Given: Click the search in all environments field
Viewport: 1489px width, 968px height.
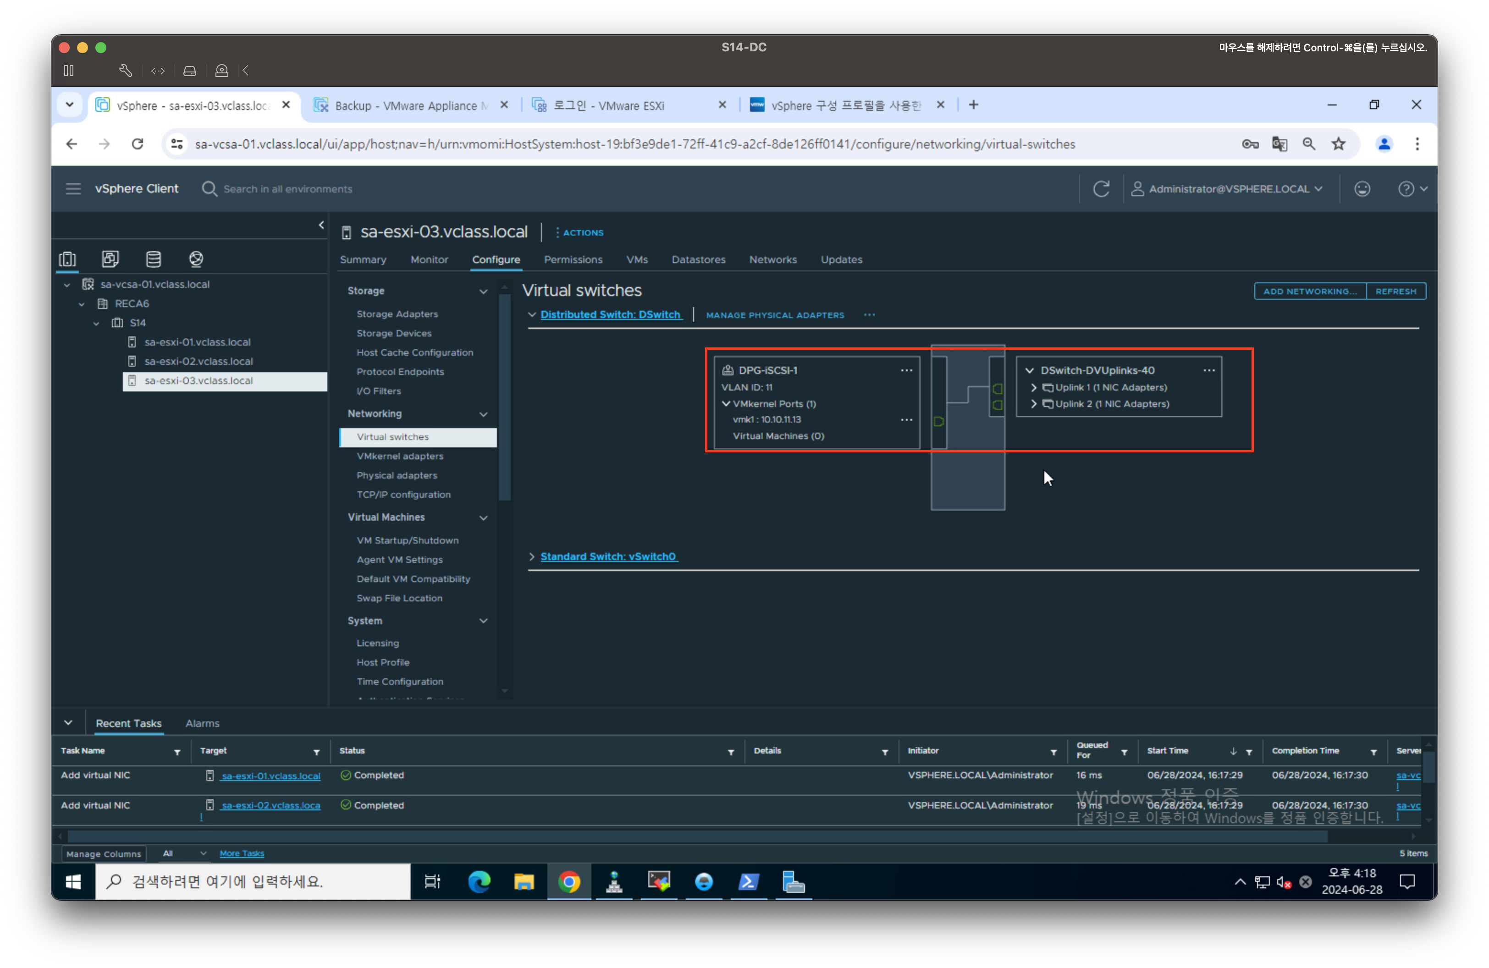Looking at the screenshot, I should (x=288, y=189).
